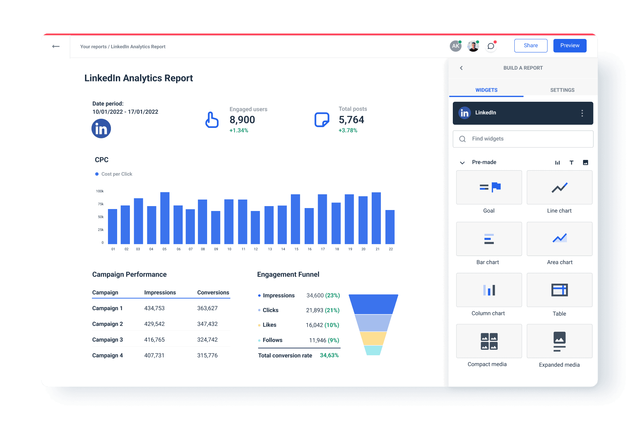Image resolution: width=638 pixels, height=422 pixels.
Task: Select the Column chart widget
Action: click(489, 290)
